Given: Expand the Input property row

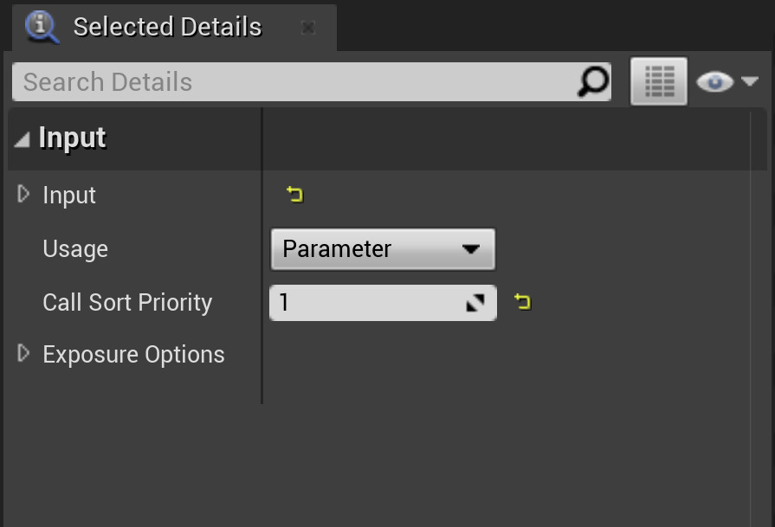Looking at the screenshot, I should coord(23,195).
